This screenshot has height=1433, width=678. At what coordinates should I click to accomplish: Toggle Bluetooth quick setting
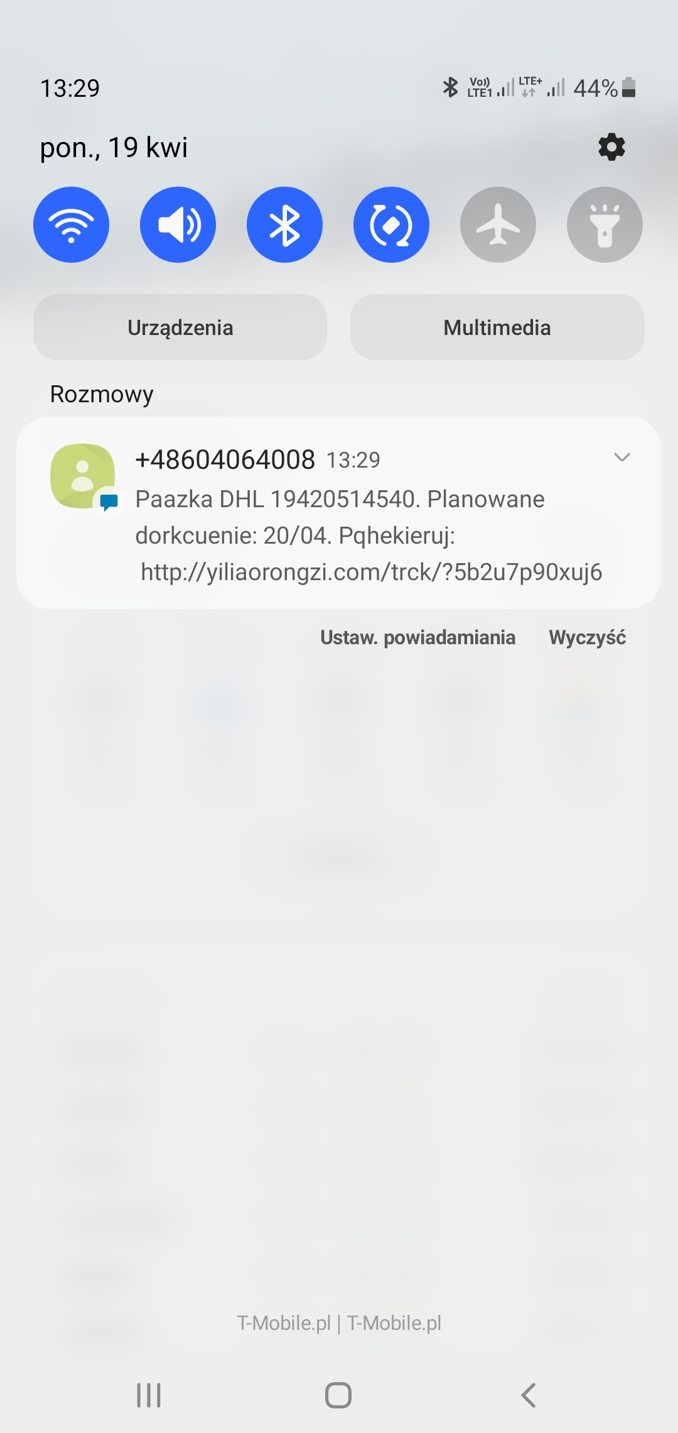pos(284,224)
